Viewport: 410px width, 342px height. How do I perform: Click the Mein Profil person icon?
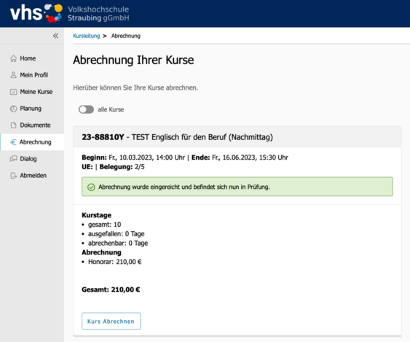tap(13, 75)
